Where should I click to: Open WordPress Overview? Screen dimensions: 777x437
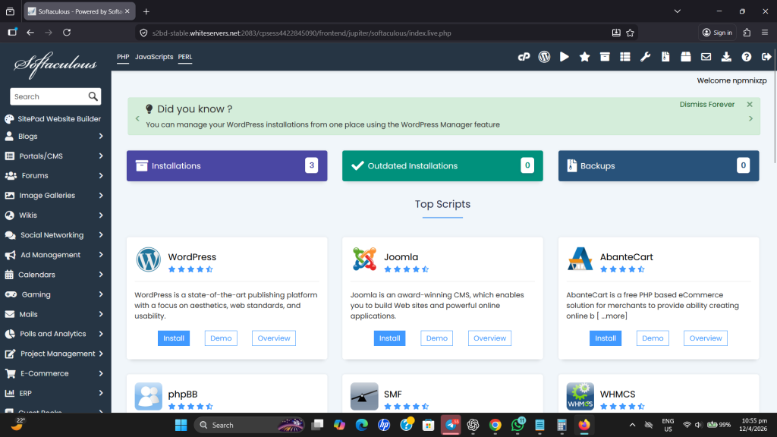pyautogui.click(x=273, y=338)
